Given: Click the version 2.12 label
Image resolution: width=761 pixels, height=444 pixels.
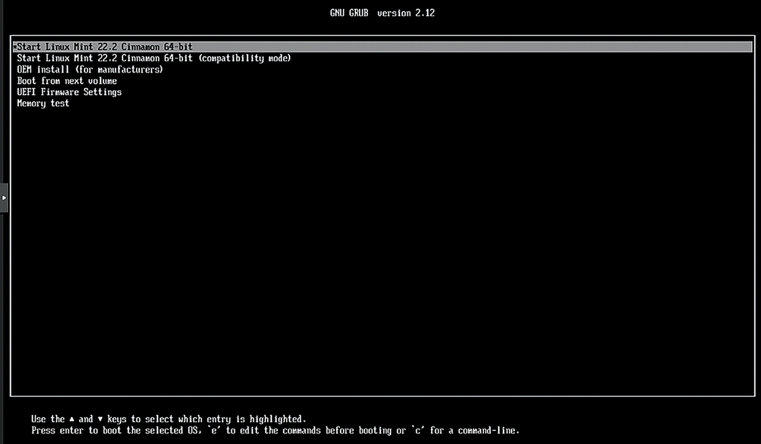Looking at the screenshot, I should [x=406, y=13].
